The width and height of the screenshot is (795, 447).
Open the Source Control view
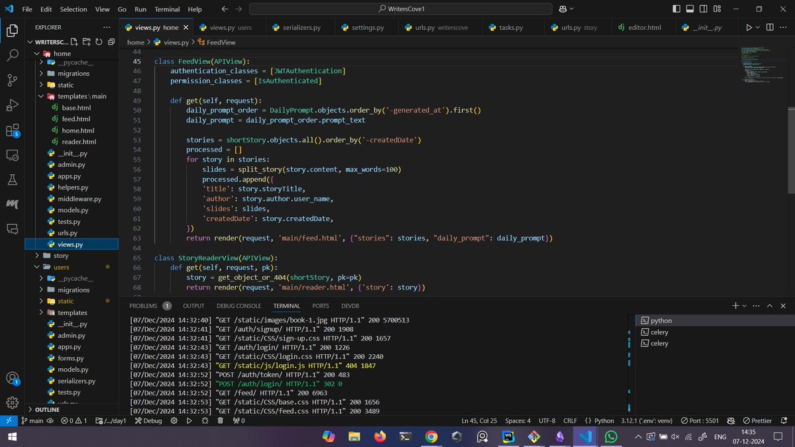tap(12, 80)
